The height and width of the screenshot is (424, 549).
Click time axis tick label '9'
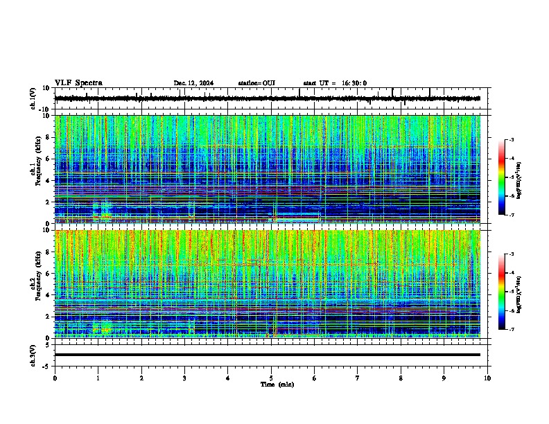pyautogui.click(x=444, y=378)
